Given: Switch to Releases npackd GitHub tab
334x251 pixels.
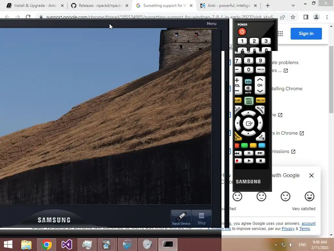Looking at the screenshot, I should click(100, 6).
